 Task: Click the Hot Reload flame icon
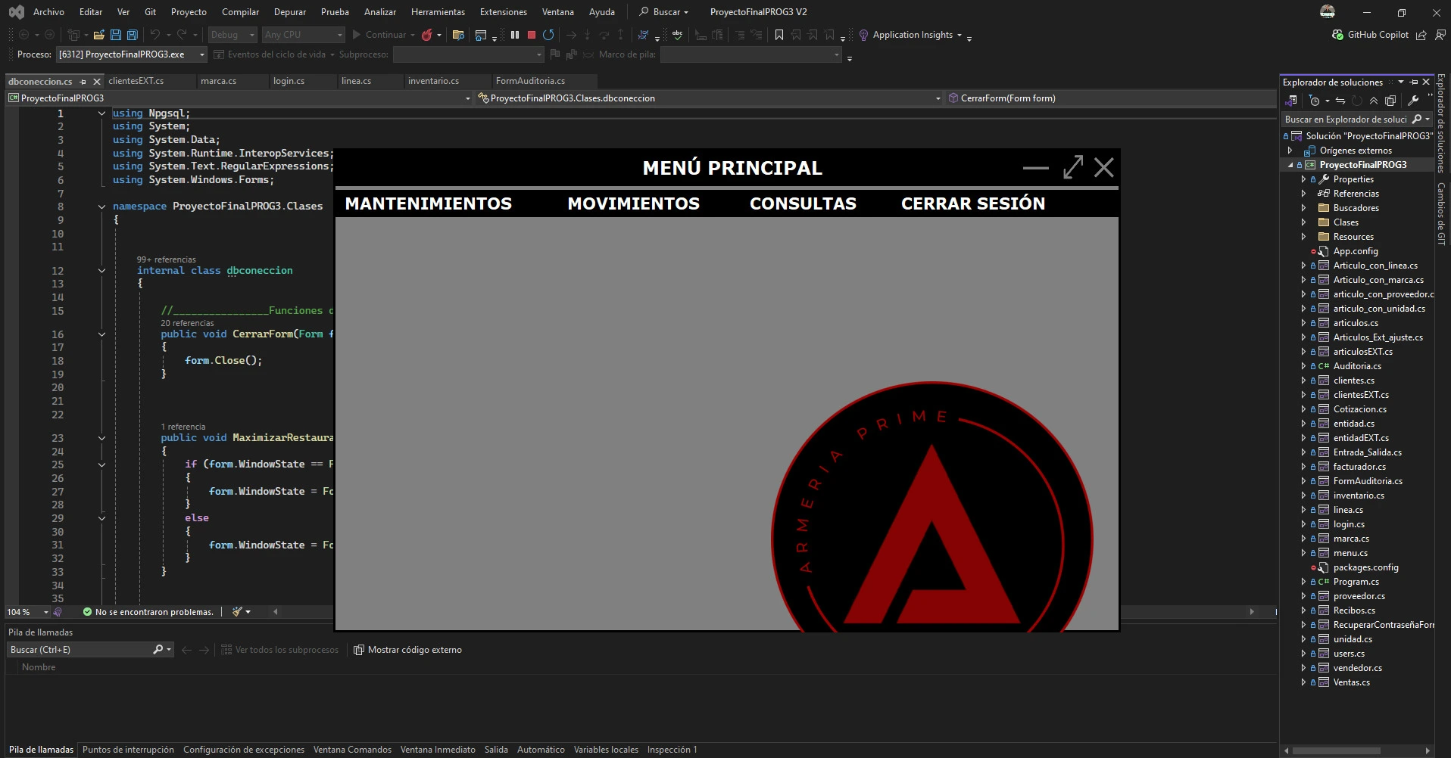(427, 35)
